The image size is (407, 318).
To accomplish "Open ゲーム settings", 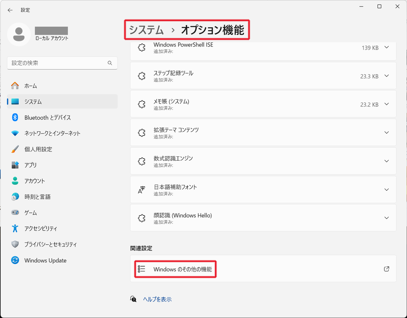I will click(62, 213).
